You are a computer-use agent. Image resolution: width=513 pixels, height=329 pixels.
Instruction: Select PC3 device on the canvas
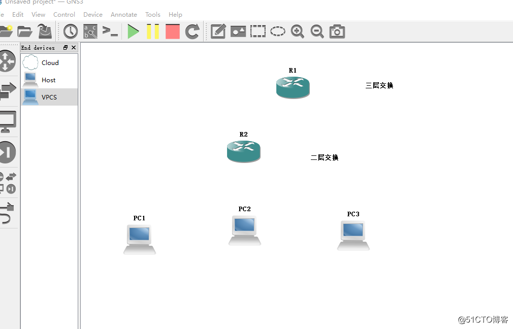point(354,236)
